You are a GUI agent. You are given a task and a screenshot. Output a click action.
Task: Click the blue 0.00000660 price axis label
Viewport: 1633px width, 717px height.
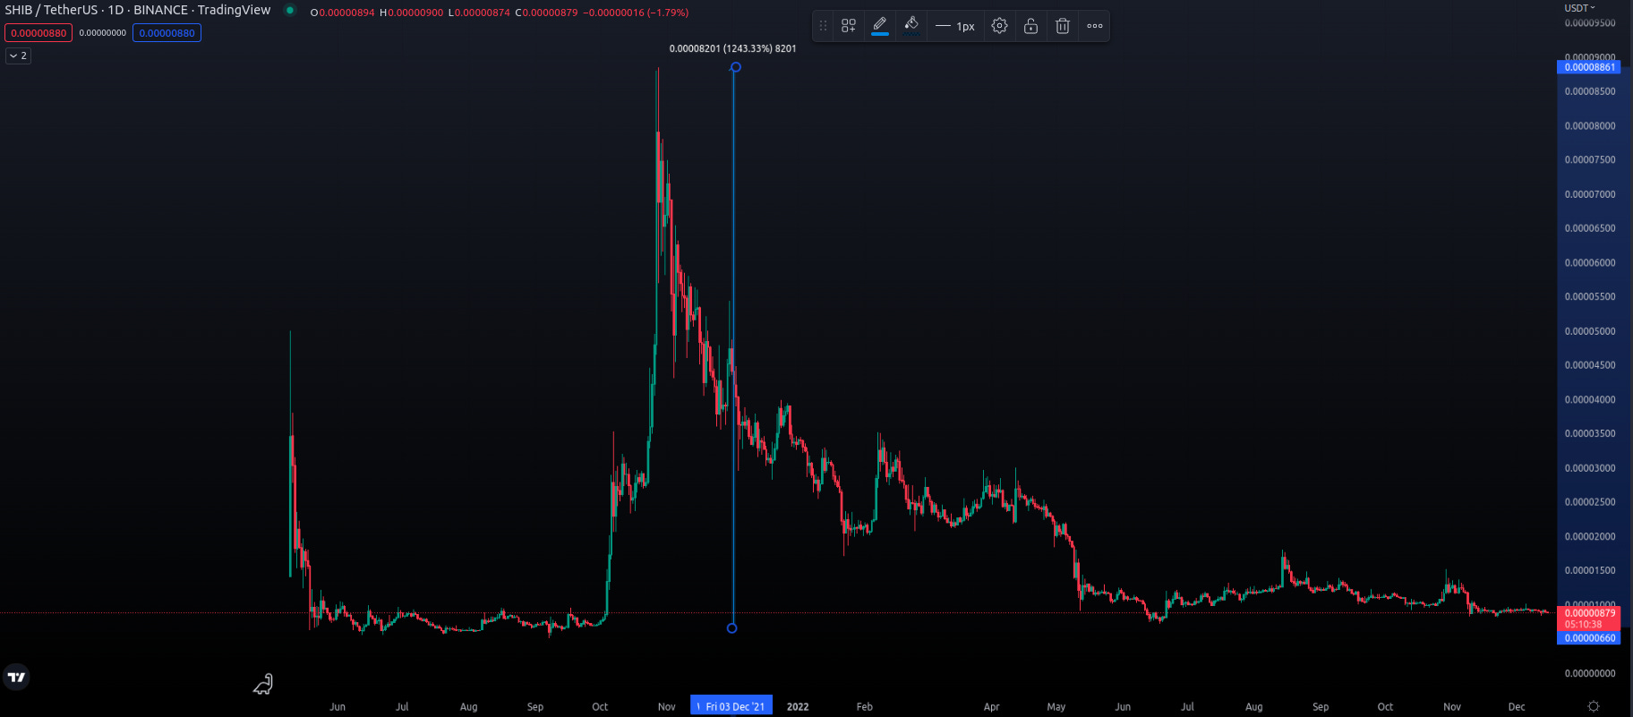coord(1589,638)
